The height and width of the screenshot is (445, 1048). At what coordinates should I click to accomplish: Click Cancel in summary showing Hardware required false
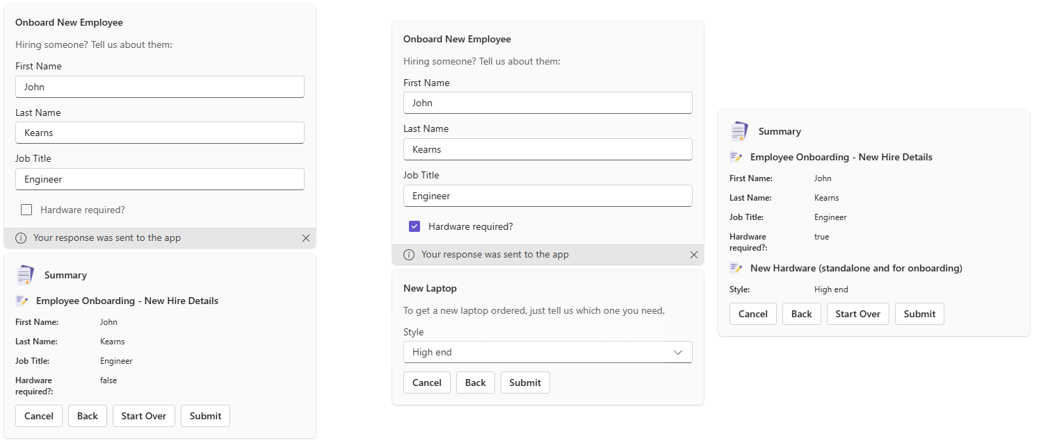39,416
